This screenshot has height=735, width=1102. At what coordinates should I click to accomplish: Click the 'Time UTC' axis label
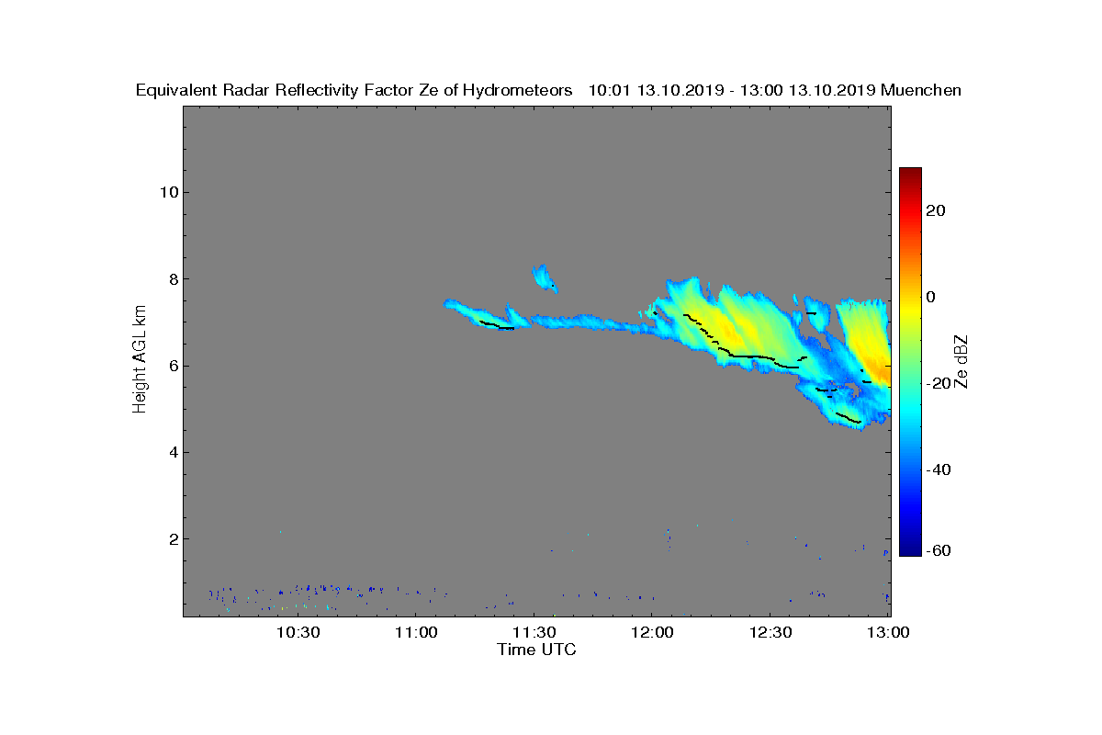(537, 650)
